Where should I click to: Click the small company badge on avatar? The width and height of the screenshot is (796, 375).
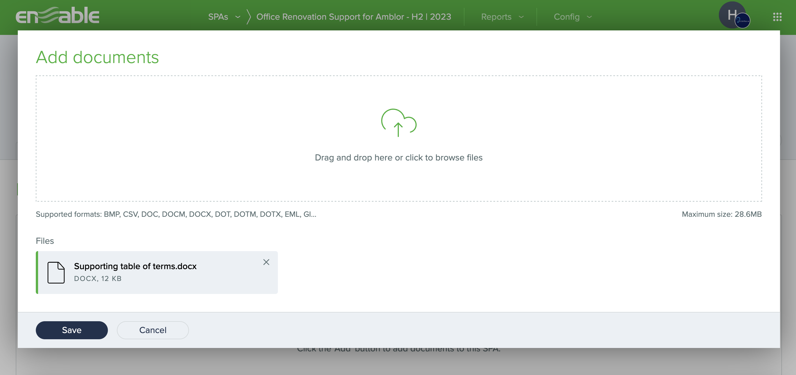click(x=742, y=21)
